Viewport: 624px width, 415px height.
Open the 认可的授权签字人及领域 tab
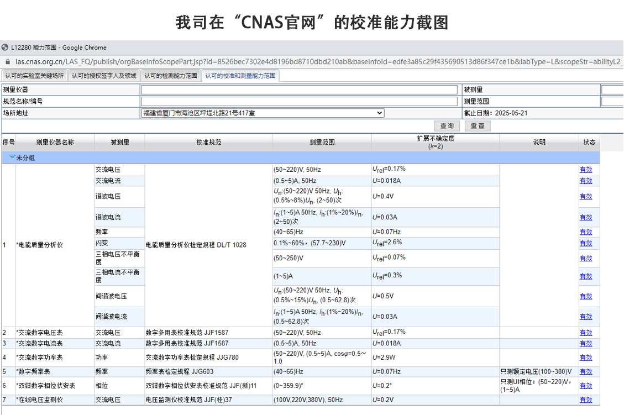pos(104,76)
